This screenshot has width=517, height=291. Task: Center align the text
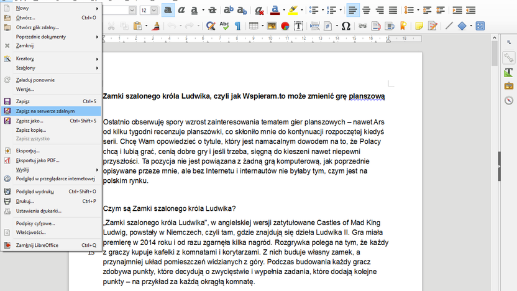[x=367, y=10]
